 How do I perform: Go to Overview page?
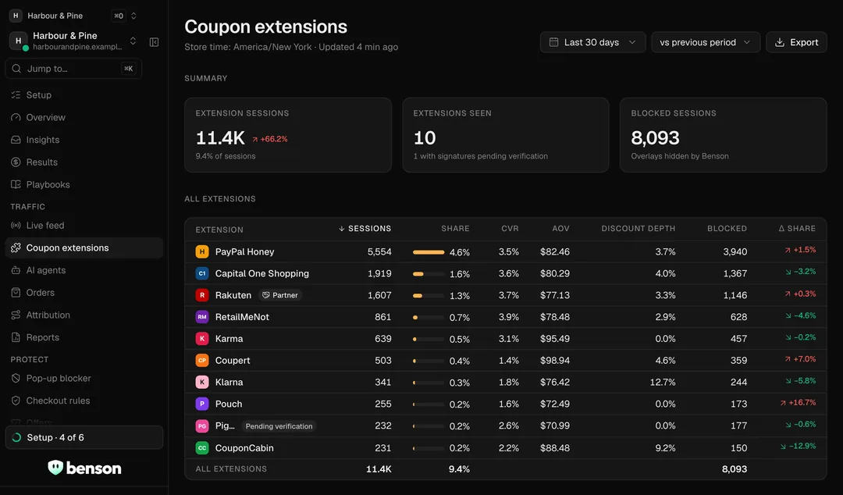click(84, 117)
